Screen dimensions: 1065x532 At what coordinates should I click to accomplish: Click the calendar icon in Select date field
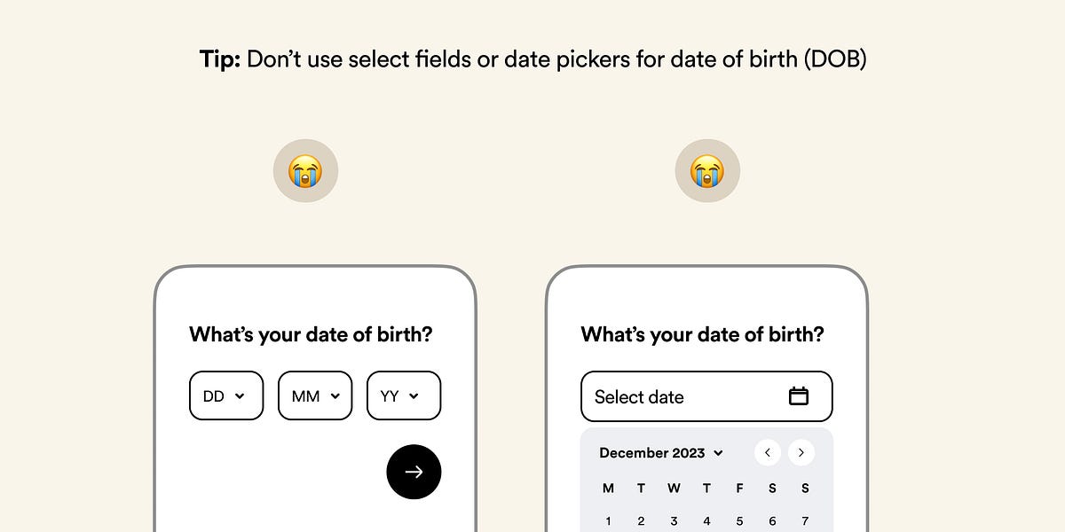click(x=801, y=396)
